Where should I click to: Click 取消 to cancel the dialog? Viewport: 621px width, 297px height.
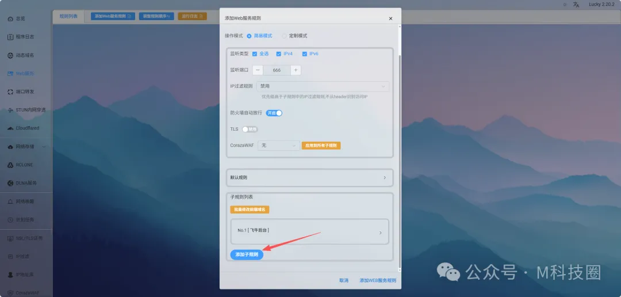344,280
